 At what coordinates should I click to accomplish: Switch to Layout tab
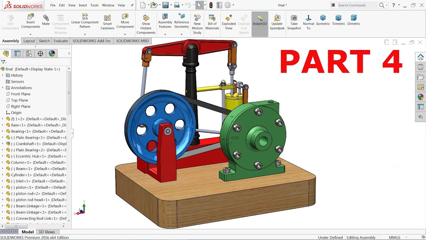[x=29, y=41]
